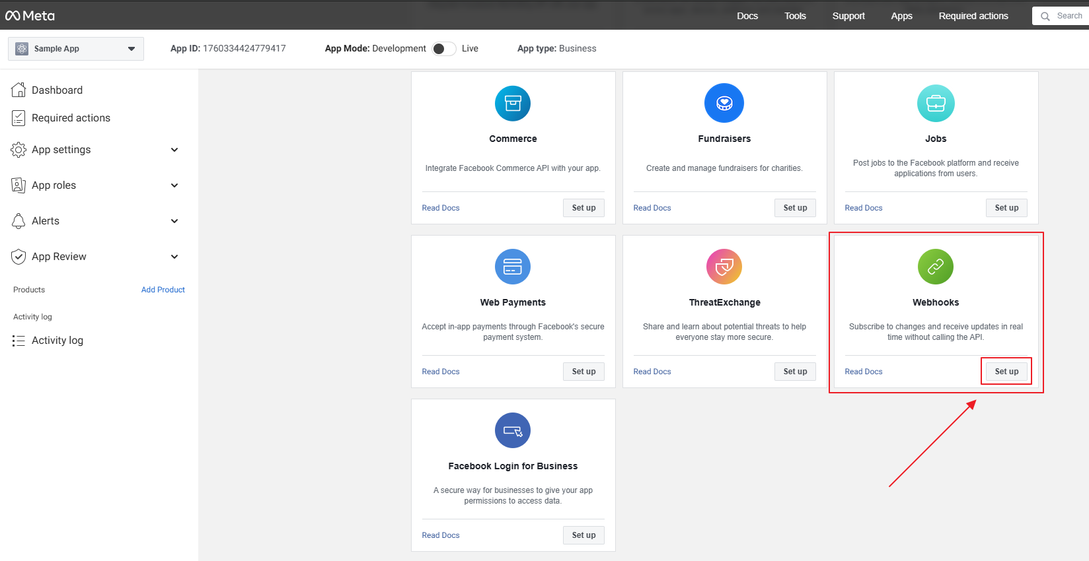Click the Commerce product icon

(513, 104)
